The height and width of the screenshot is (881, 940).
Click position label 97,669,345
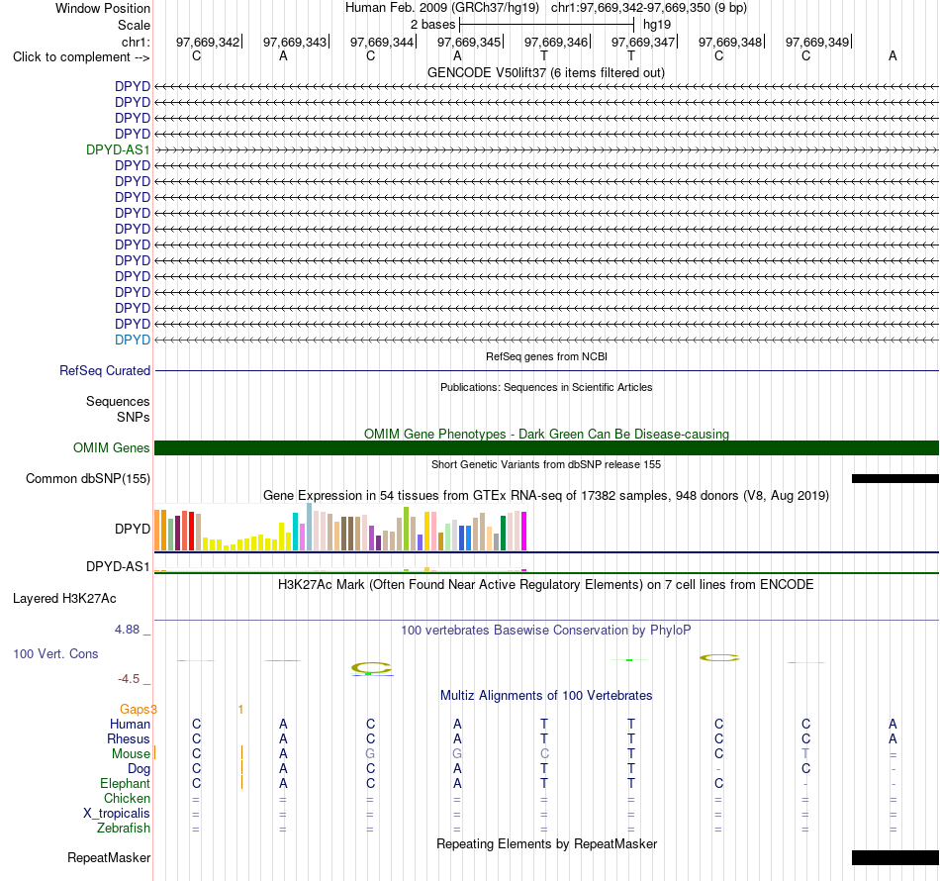click(x=469, y=42)
